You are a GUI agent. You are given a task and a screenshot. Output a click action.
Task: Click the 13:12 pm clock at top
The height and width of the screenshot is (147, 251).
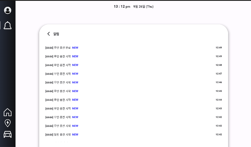coord(122,7)
